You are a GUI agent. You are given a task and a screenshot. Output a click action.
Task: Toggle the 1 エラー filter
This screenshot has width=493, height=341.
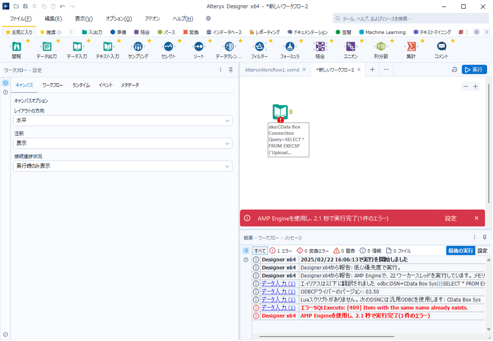click(281, 251)
